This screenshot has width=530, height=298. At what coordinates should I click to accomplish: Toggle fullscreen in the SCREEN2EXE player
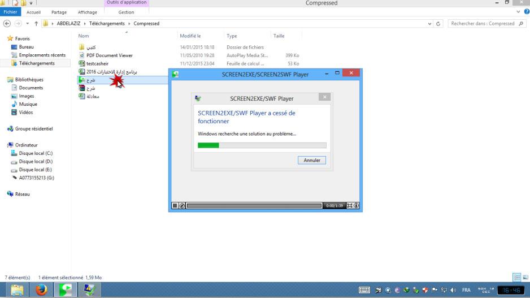[350, 205]
